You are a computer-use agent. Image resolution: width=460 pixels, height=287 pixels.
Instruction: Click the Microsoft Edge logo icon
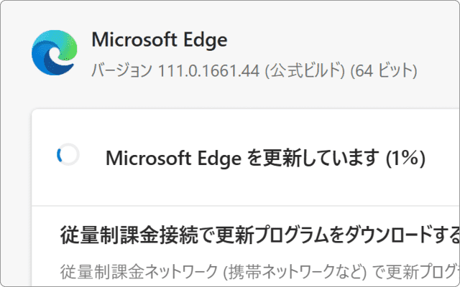tap(55, 52)
